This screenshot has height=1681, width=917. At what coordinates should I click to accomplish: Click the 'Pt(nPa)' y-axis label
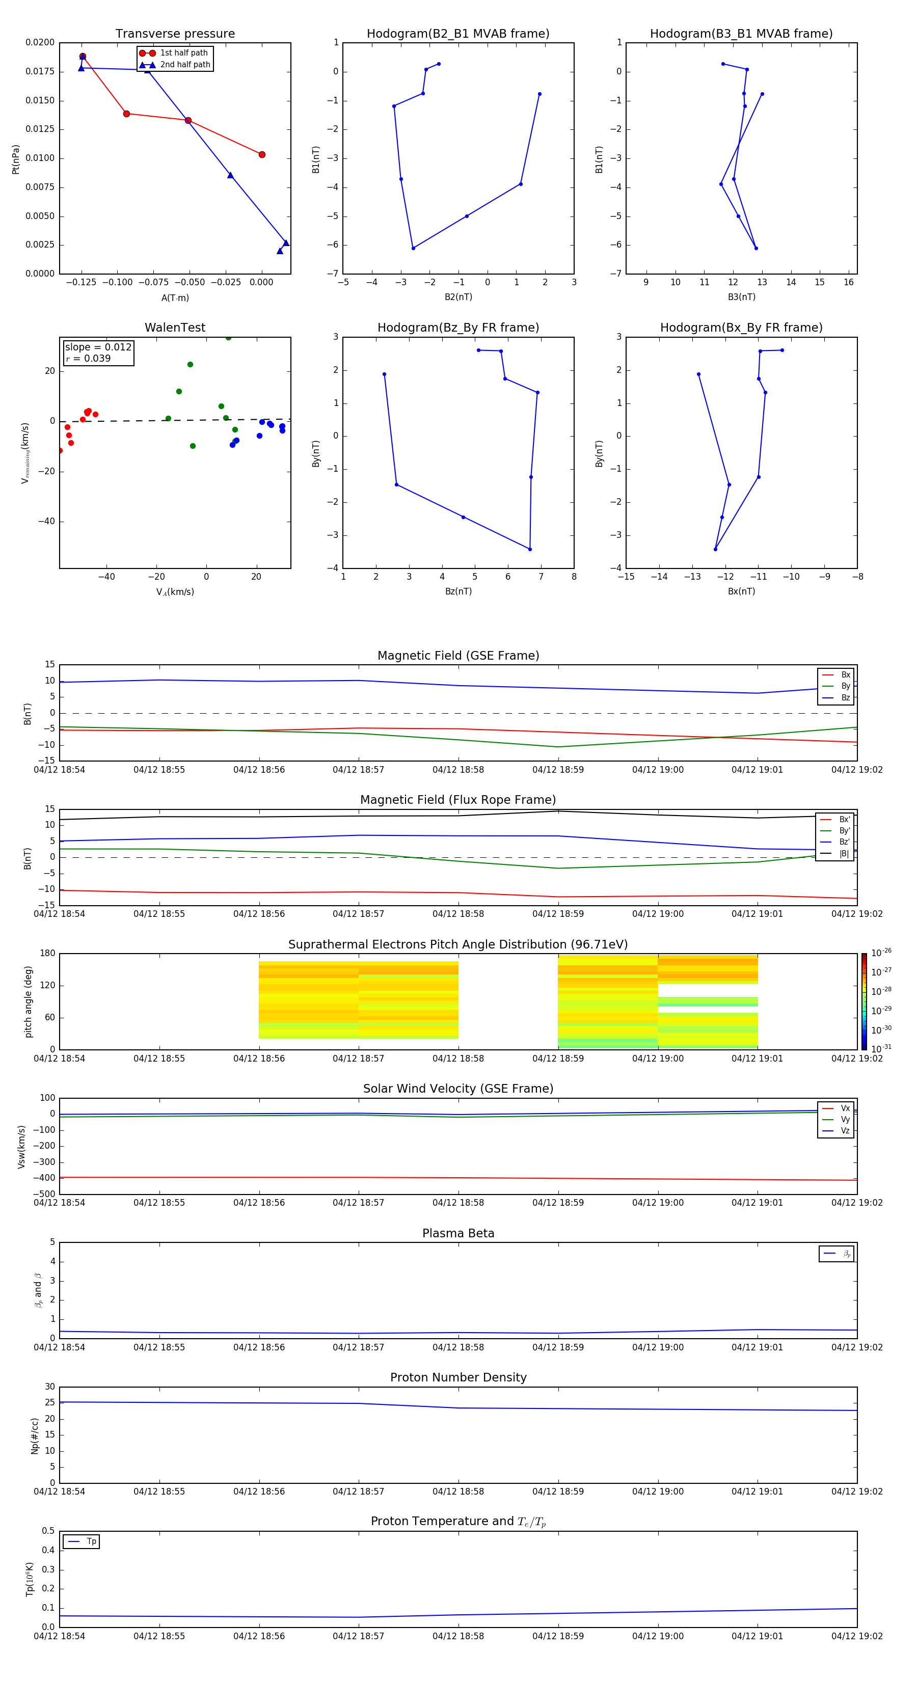16,158
